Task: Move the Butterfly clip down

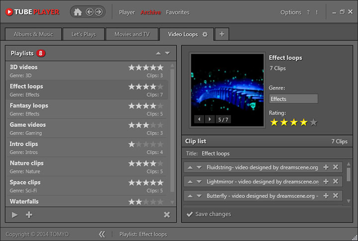Action: pos(199,196)
